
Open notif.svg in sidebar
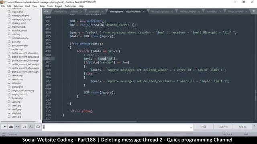pyautogui.click(x=16, y=34)
